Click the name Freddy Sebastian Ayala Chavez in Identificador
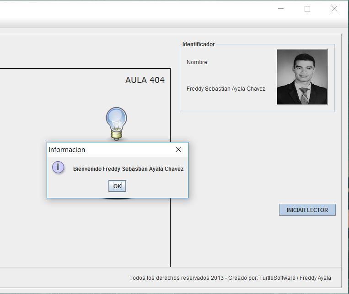This screenshot has width=349, height=294. 226,89
